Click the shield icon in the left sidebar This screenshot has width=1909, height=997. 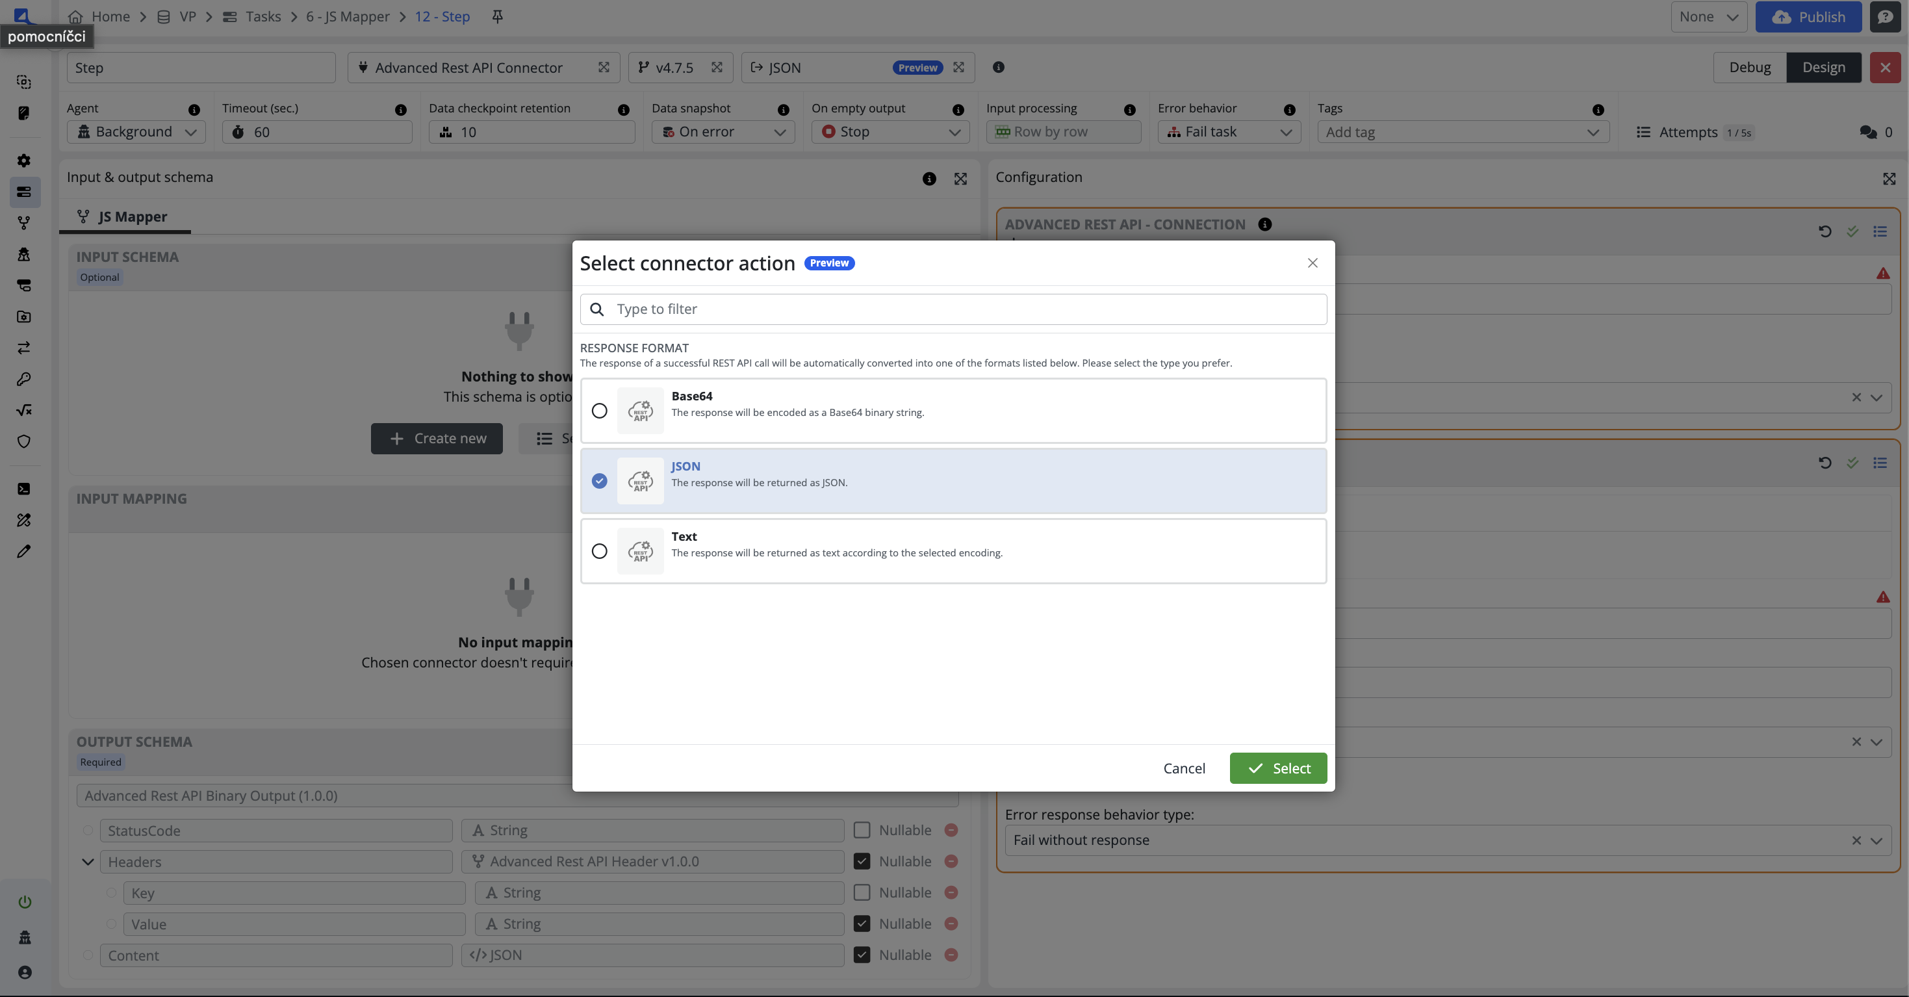23,441
